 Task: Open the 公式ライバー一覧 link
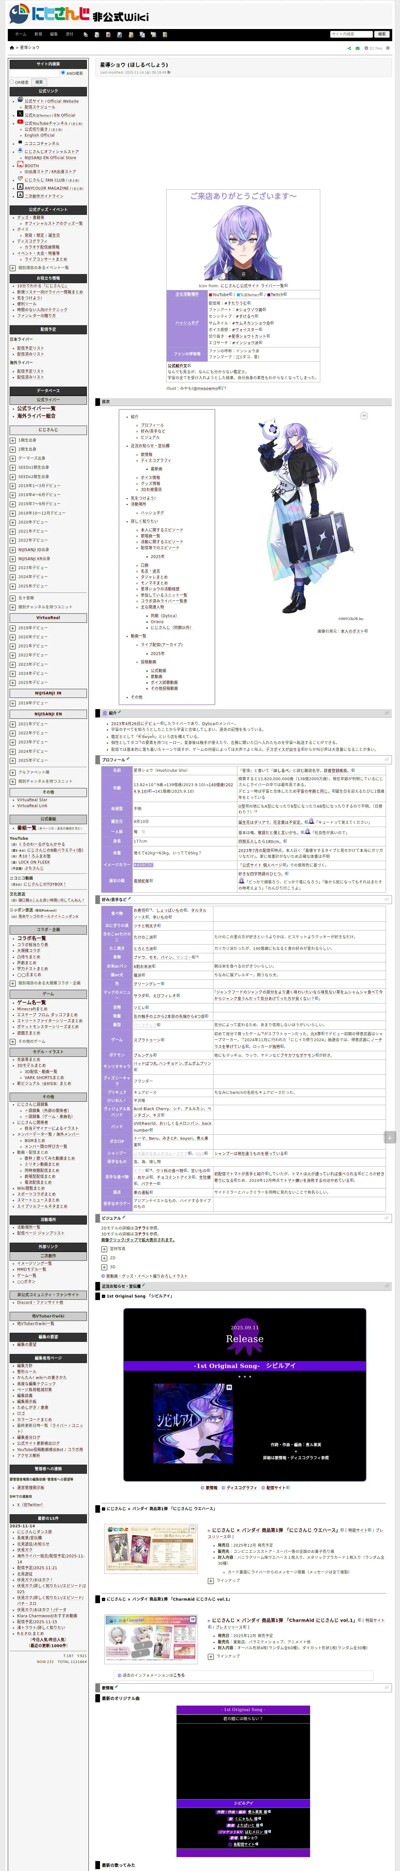(x=36, y=408)
